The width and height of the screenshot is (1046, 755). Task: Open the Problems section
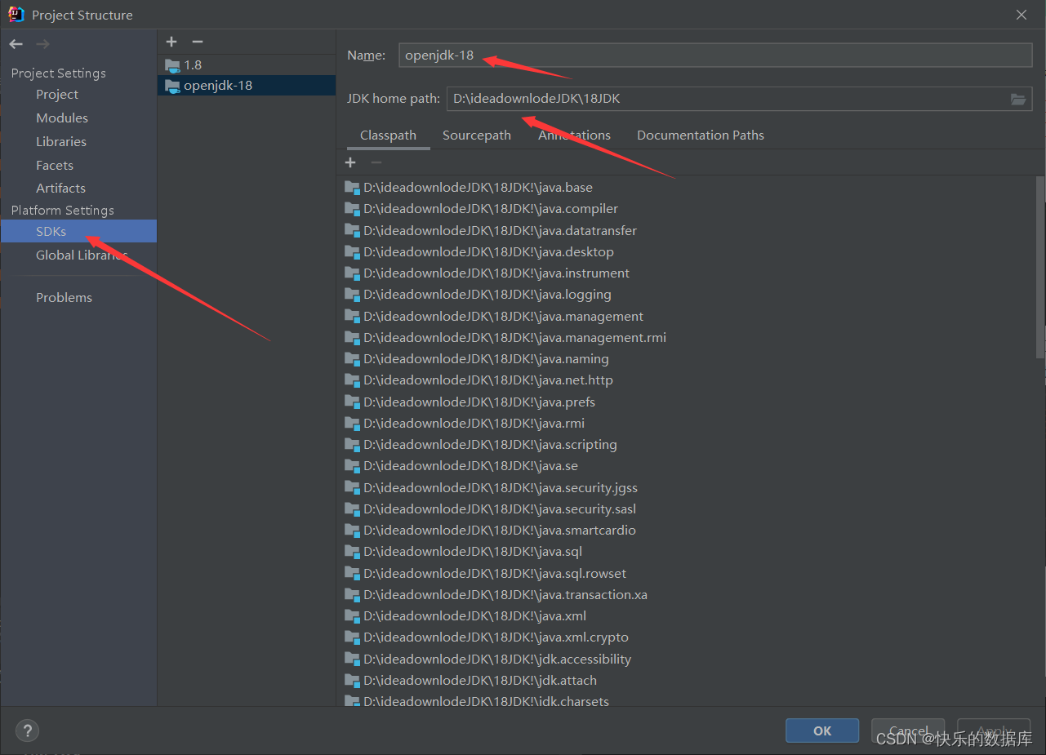64,298
